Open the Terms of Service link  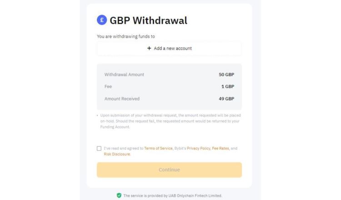(158, 149)
